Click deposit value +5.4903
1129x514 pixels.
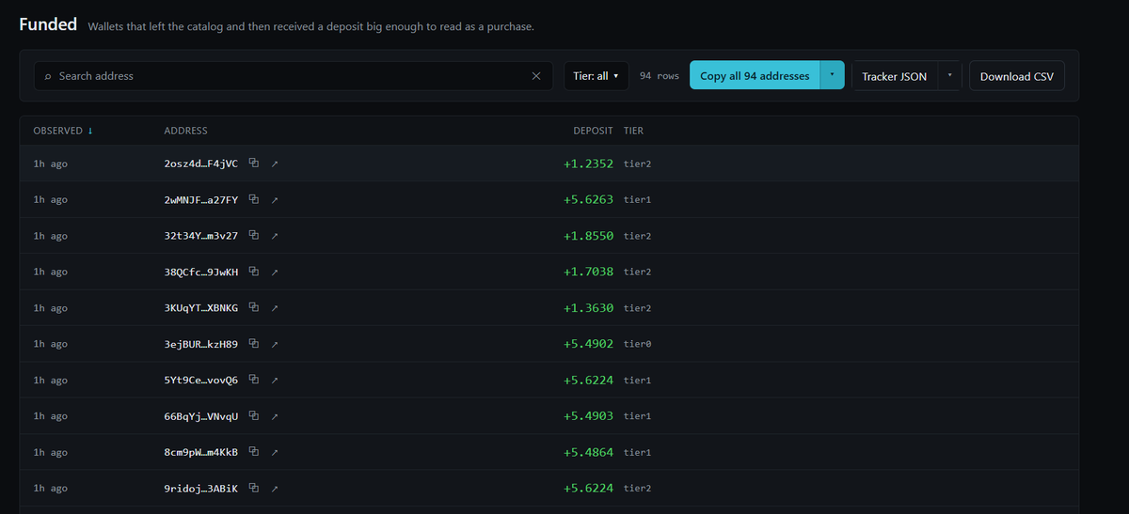pyautogui.click(x=588, y=416)
